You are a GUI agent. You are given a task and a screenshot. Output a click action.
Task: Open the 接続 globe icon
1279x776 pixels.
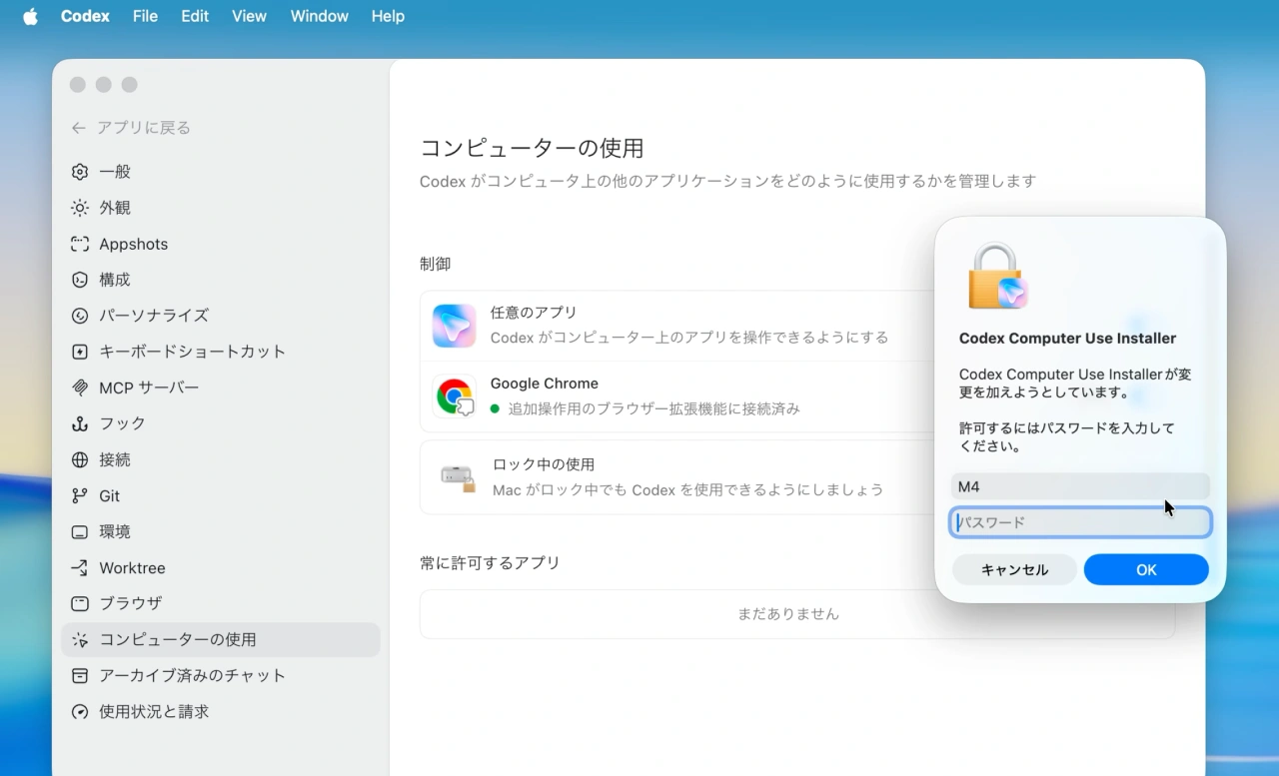[80, 459]
